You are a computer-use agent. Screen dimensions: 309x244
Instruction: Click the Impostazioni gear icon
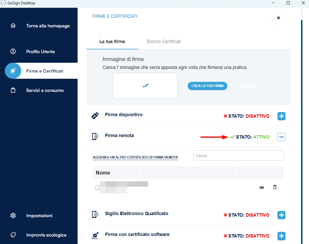click(x=13, y=215)
